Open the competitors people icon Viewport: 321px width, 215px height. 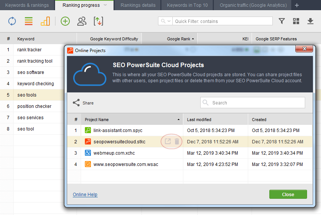coord(82,21)
